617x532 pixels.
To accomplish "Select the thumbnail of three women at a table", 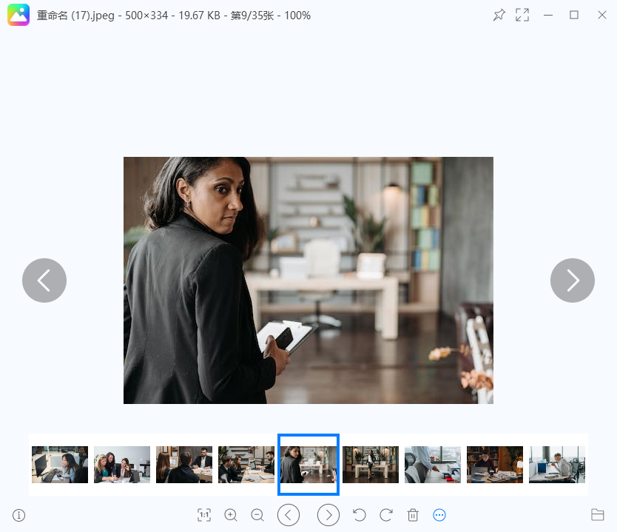I will [122, 465].
